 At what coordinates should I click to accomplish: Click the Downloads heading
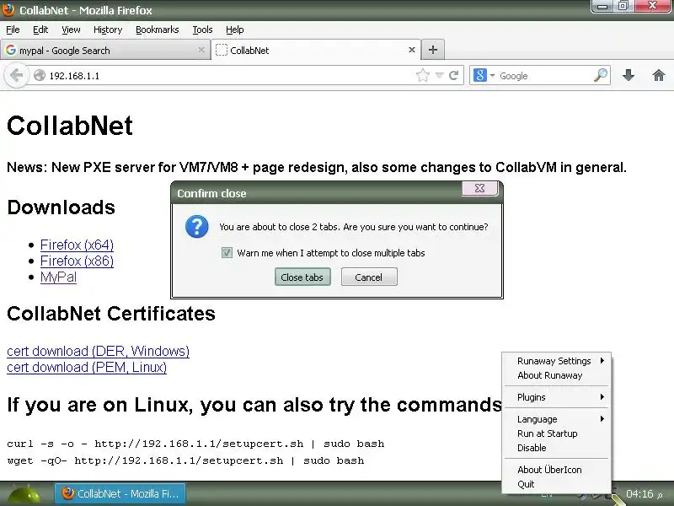[x=61, y=207]
